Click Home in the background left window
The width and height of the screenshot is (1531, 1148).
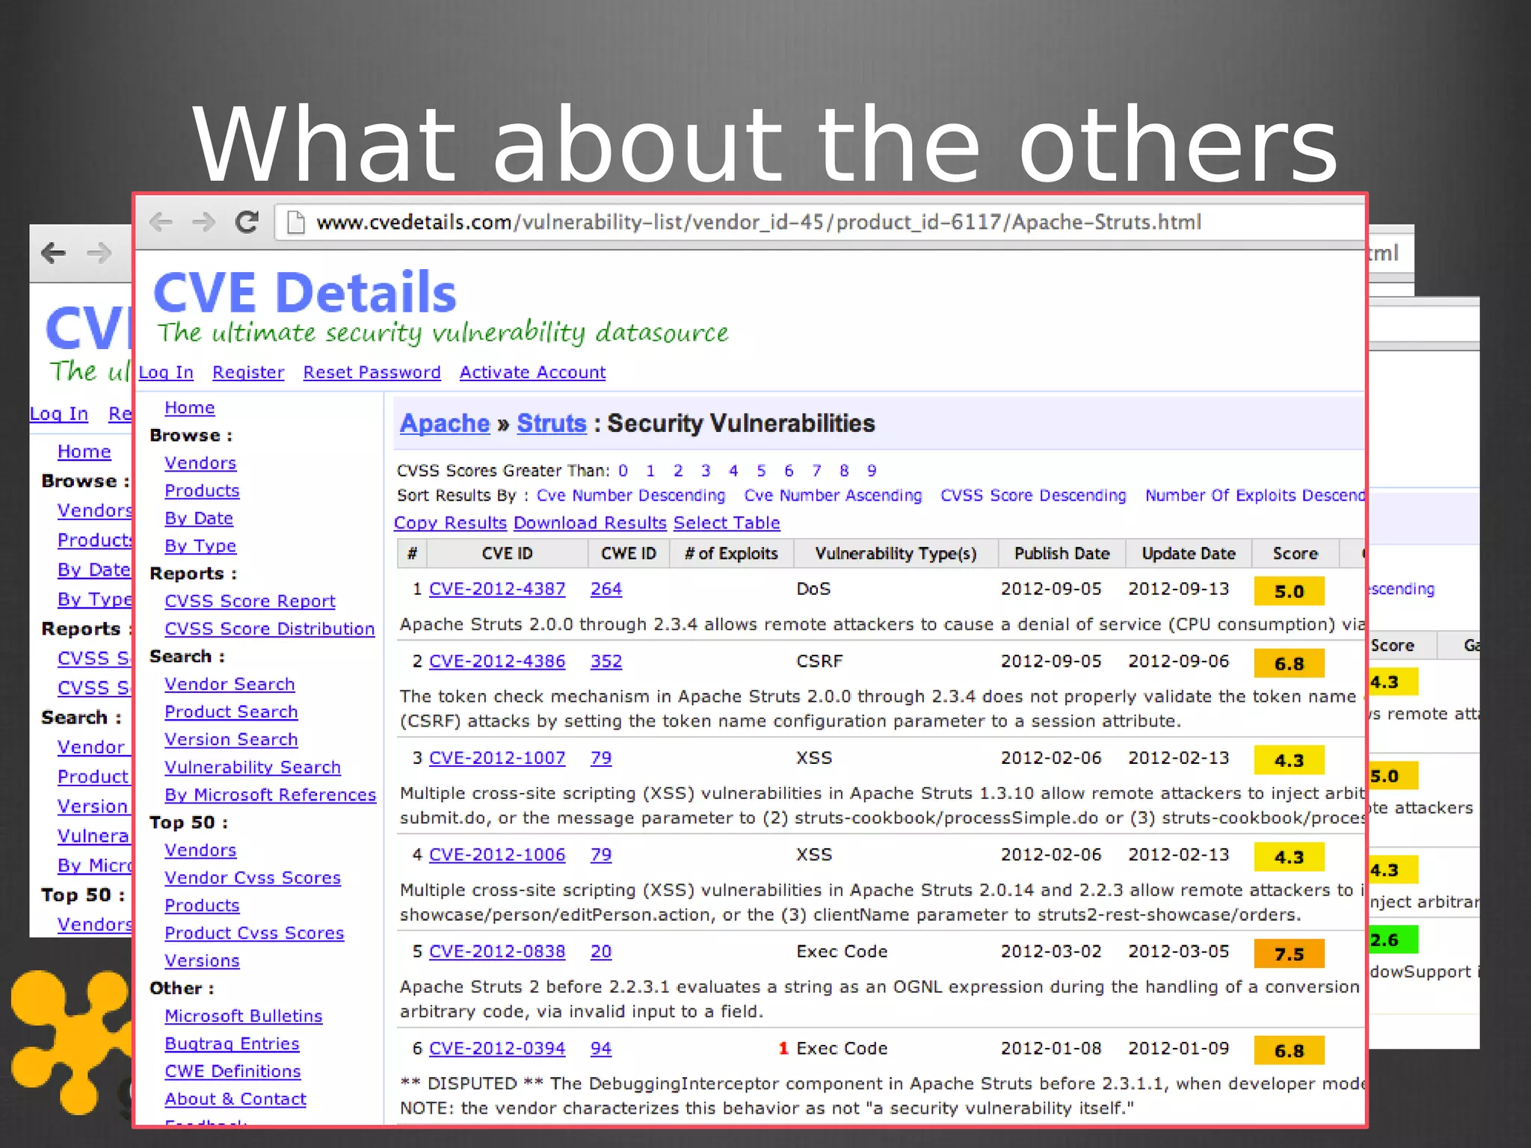(x=84, y=451)
